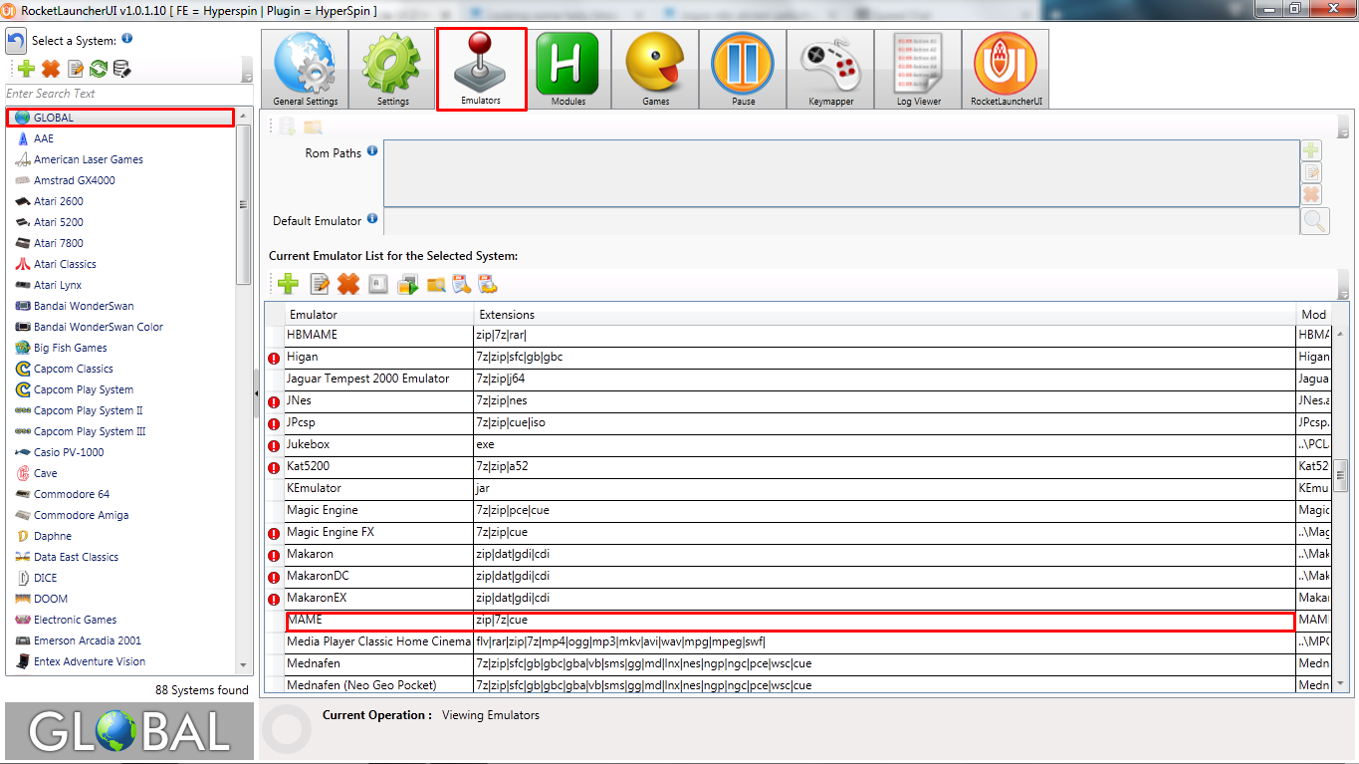The height and width of the screenshot is (764, 1359).
Task: Click the folder search icon above Rom Paths
Action: point(314,127)
